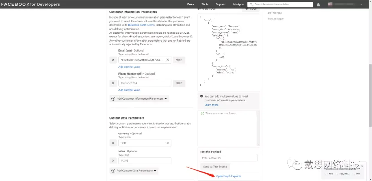Remove the Email (em) parameter row
This screenshot has height=181, width=372.
tap(113, 60)
